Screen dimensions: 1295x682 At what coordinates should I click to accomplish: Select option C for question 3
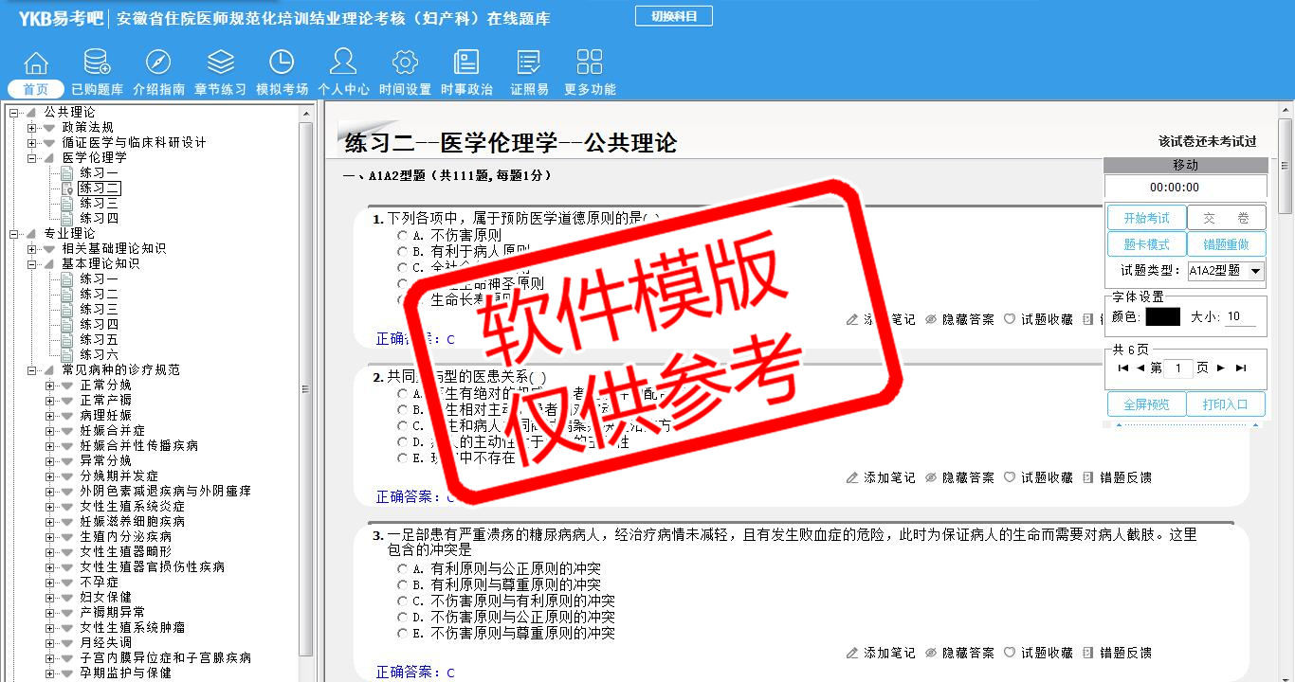(x=403, y=601)
